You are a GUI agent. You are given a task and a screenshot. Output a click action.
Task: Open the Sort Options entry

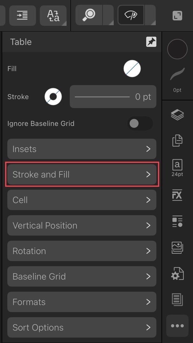tap(82, 327)
